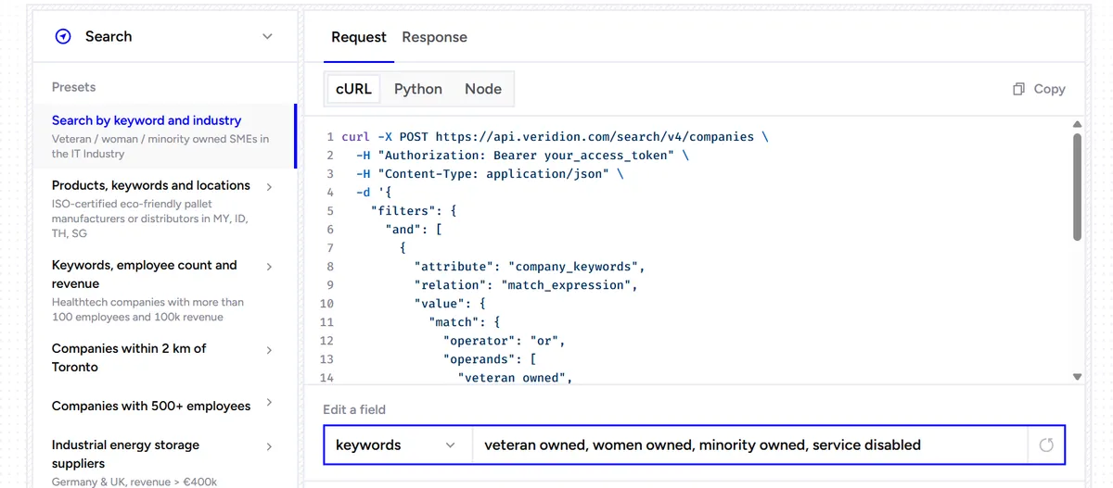
Task: Expand Companies with 500+ employees chevron
Action: point(269,403)
